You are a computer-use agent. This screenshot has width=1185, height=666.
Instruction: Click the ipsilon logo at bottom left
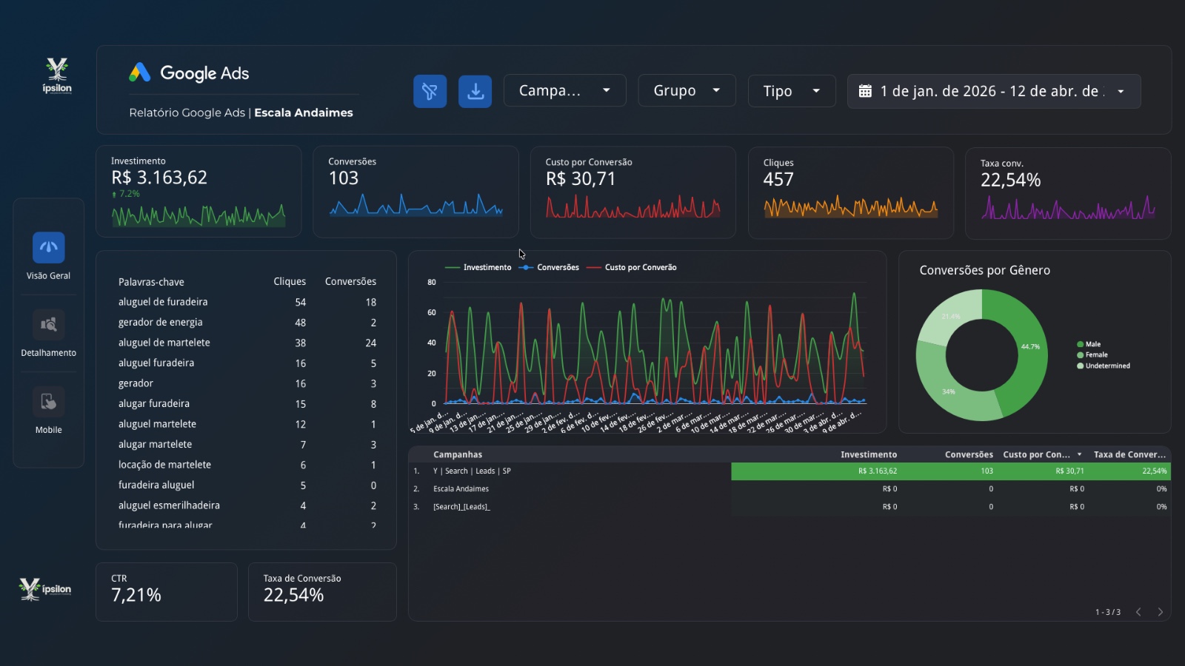[45, 589]
